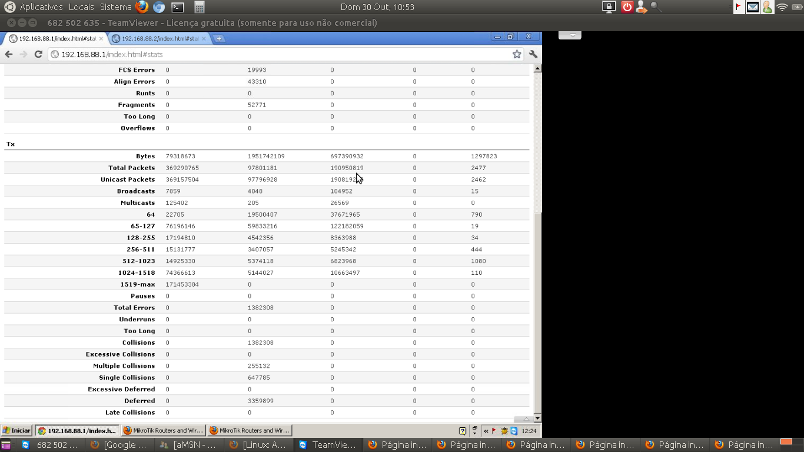Screen dimensions: 804x452
Task: Open the 682 502 ... TeamViewer taskbar window
Action: (50, 445)
